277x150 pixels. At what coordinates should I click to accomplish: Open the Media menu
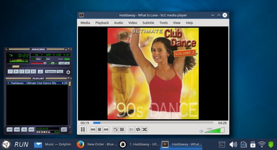[85, 23]
